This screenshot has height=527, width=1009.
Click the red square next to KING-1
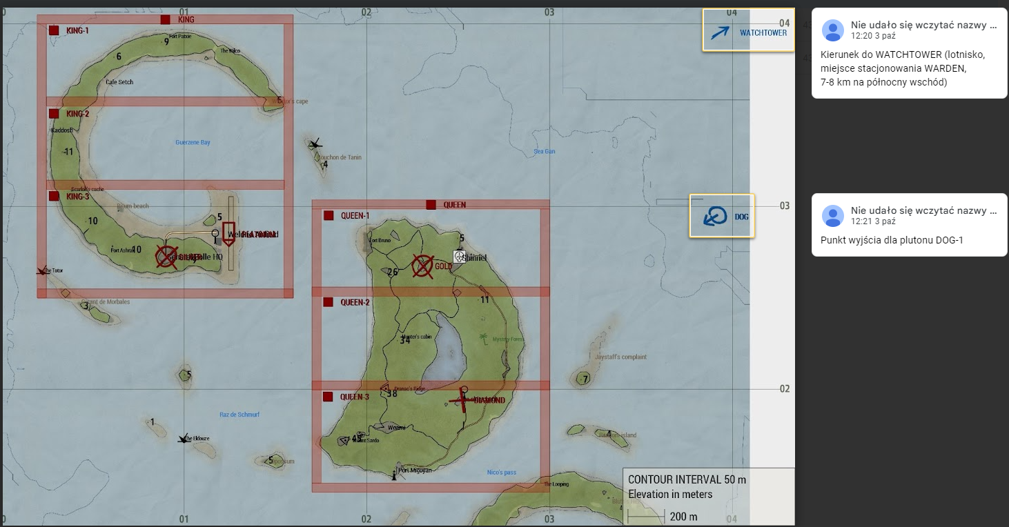coord(54,30)
